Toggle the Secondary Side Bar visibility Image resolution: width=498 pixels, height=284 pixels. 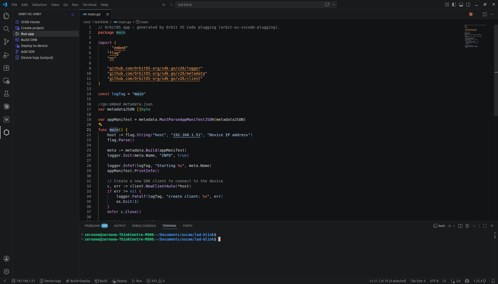click(468, 5)
